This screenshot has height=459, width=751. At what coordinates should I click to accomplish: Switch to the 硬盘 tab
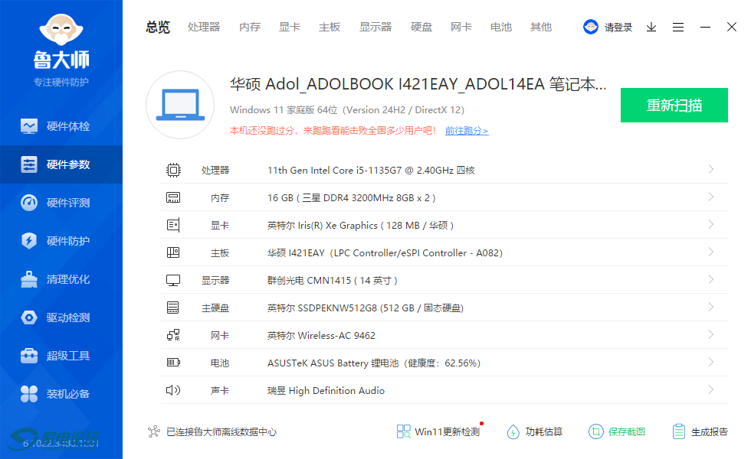[421, 28]
